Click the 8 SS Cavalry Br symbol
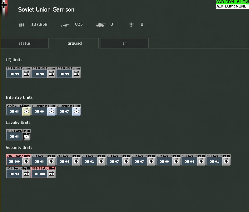The height and width of the screenshot is (212, 249). pyautogui.click(x=27, y=136)
